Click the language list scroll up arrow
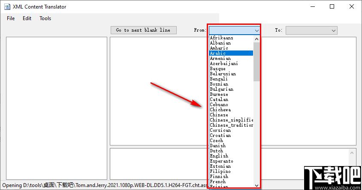This screenshot has height=190, width=362. 256,39
